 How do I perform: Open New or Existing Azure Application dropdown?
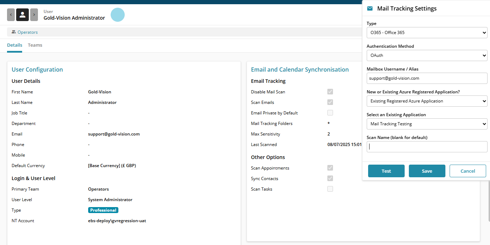click(427, 101)
